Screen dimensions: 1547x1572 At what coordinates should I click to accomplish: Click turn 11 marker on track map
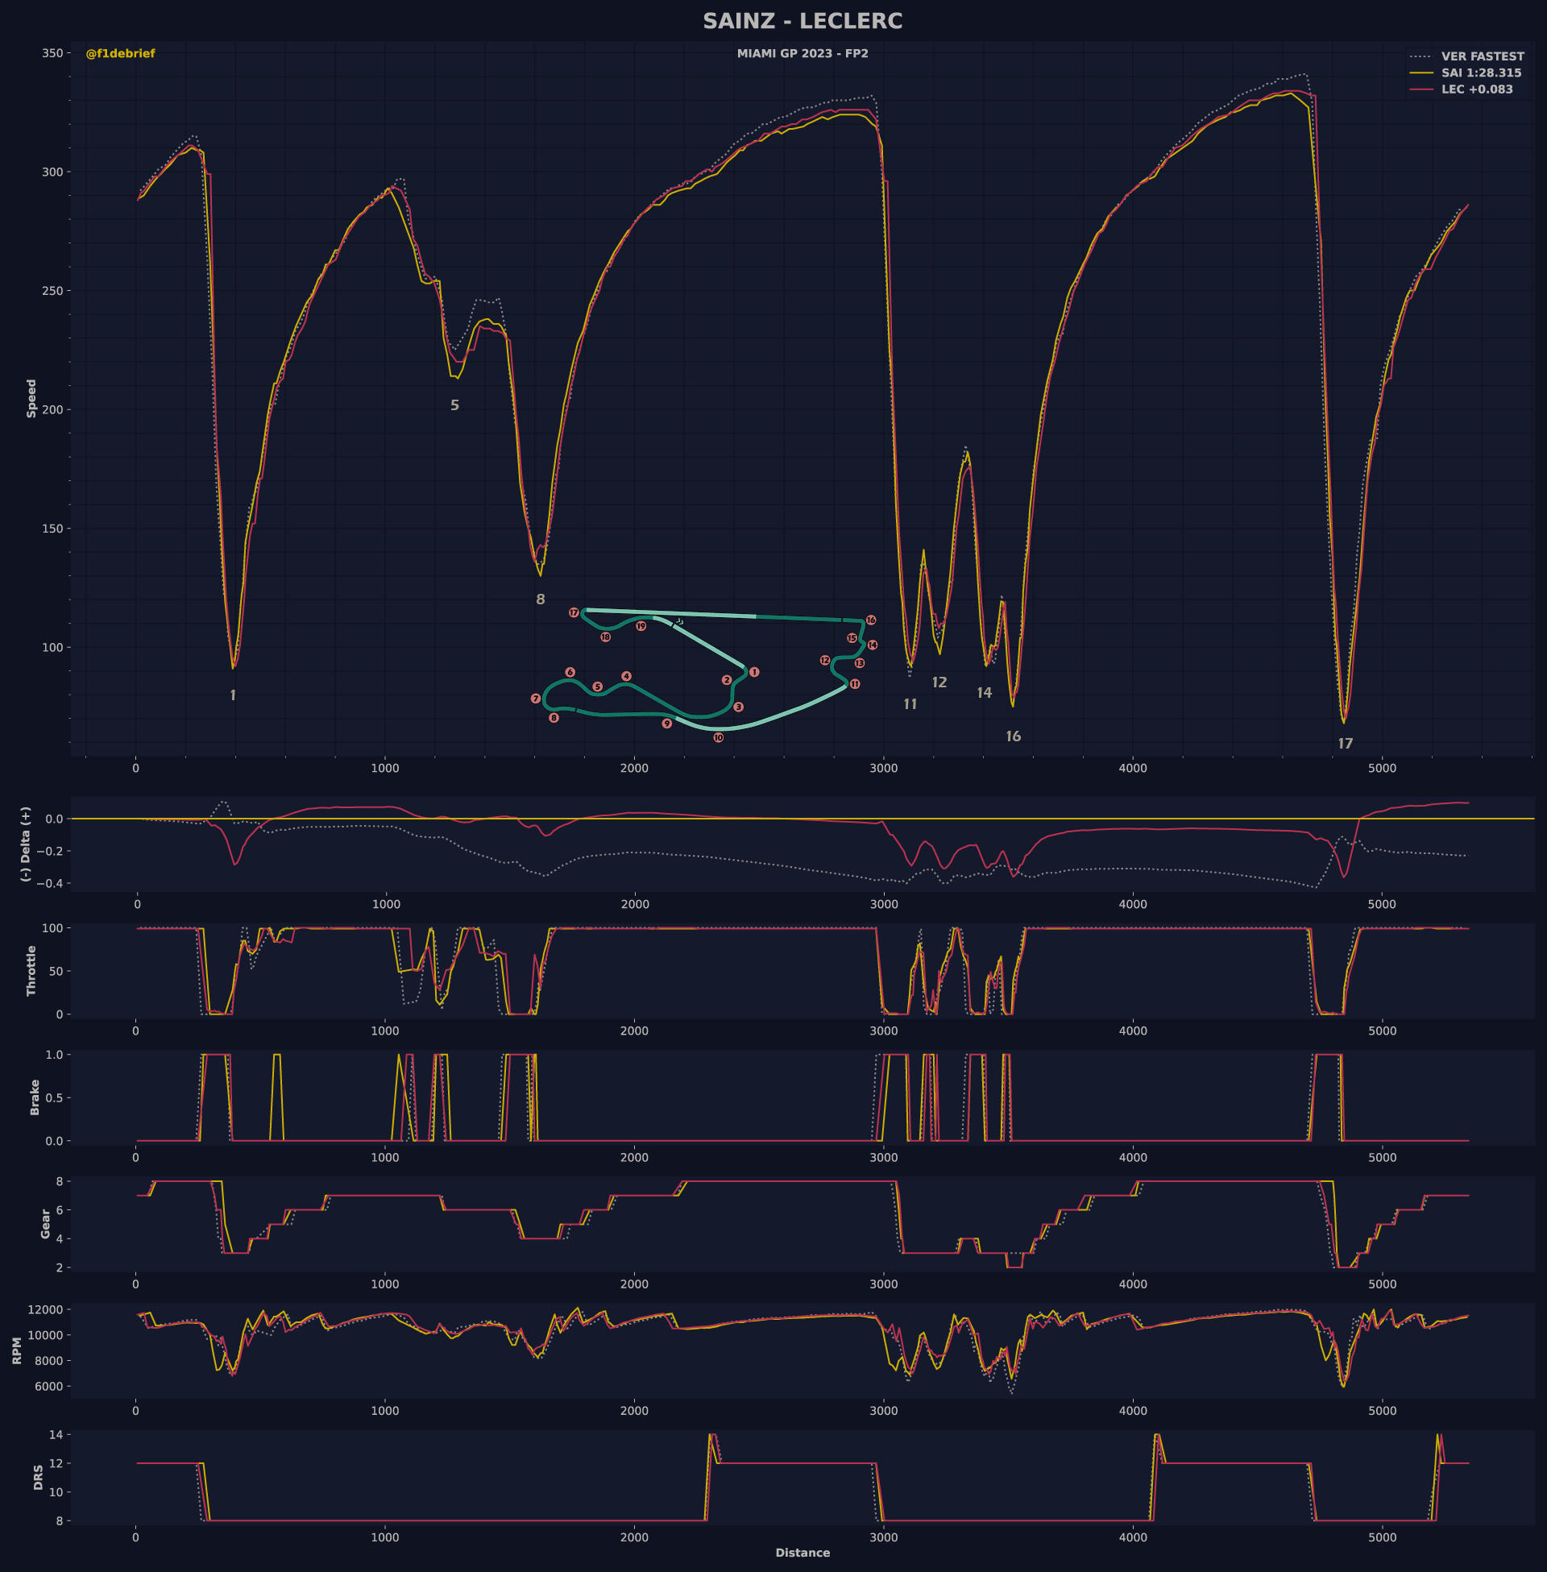coord(855,684)
